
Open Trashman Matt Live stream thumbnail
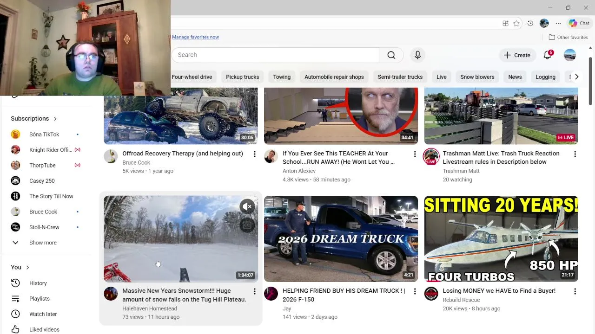tap(501, 116)
